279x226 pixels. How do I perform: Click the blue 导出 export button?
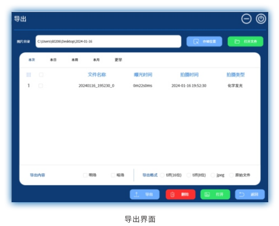[x=145, y=194]
